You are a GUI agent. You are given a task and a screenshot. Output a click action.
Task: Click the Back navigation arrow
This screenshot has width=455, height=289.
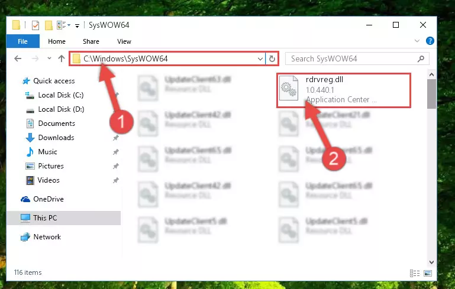click(x=18, y=59)
